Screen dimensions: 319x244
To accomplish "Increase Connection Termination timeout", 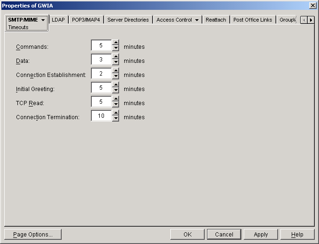I will point(116,113).
